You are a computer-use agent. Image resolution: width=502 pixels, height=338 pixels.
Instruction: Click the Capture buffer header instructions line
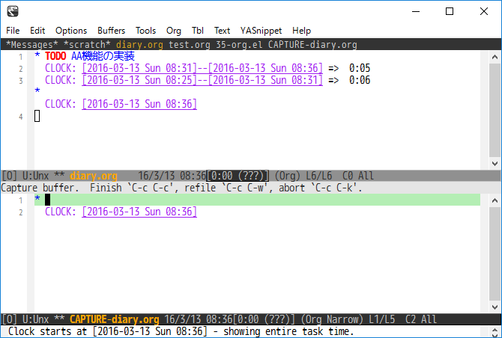coord(181,188)
